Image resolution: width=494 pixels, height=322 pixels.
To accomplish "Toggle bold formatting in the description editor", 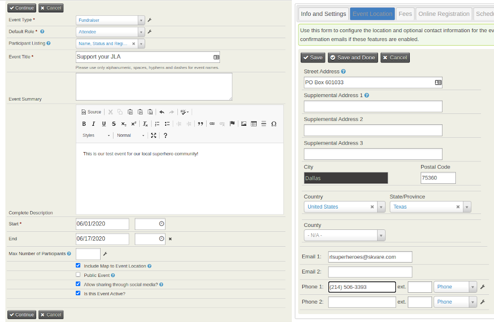I will coord(84,123).
